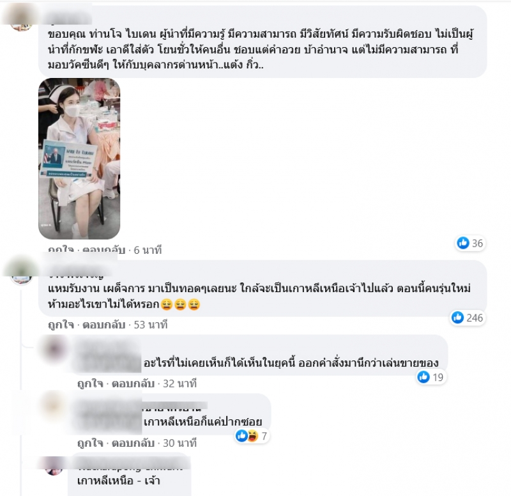The width and height of the screenshot is (511, 496).
Task: Open avatar of the 32 นาที reply author
Action: click(54, 348)
